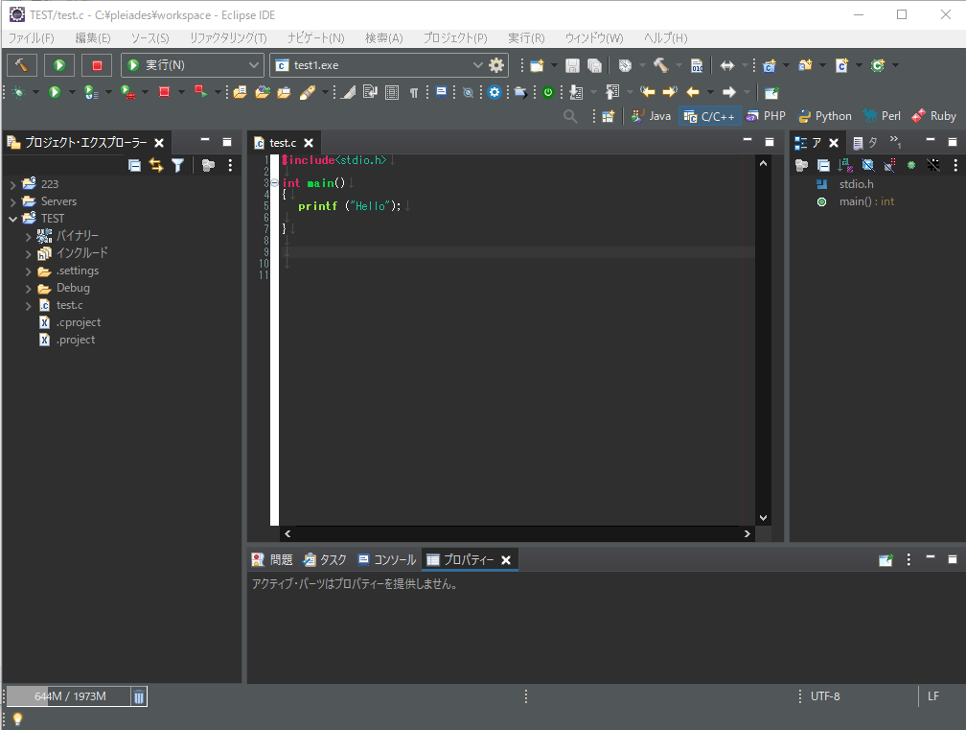
Task: Open the リファクタリング(T) menu
Action: click(x=228, y=38)
